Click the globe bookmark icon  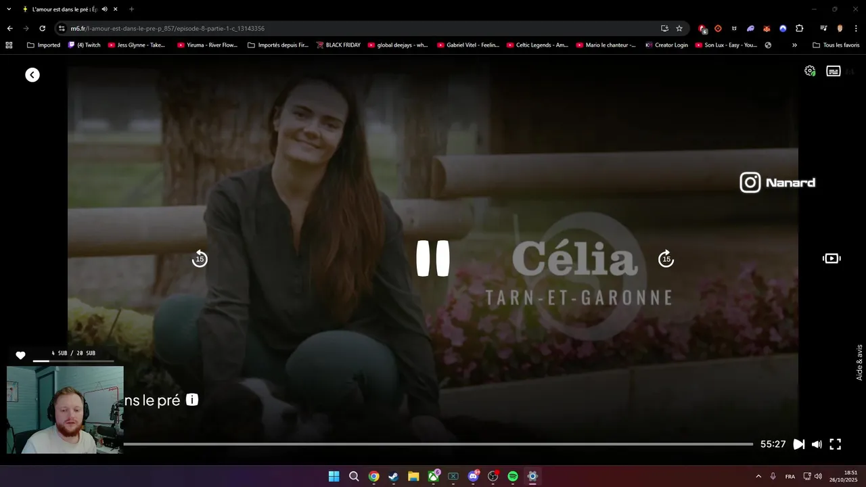pyautogui.click(x=768, y=45)
